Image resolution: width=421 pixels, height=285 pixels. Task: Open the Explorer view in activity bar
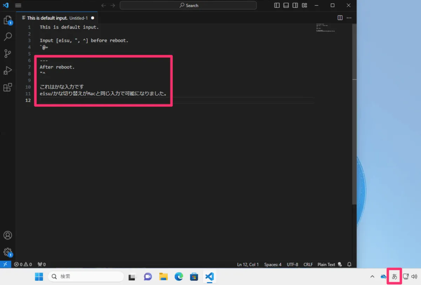7,20
